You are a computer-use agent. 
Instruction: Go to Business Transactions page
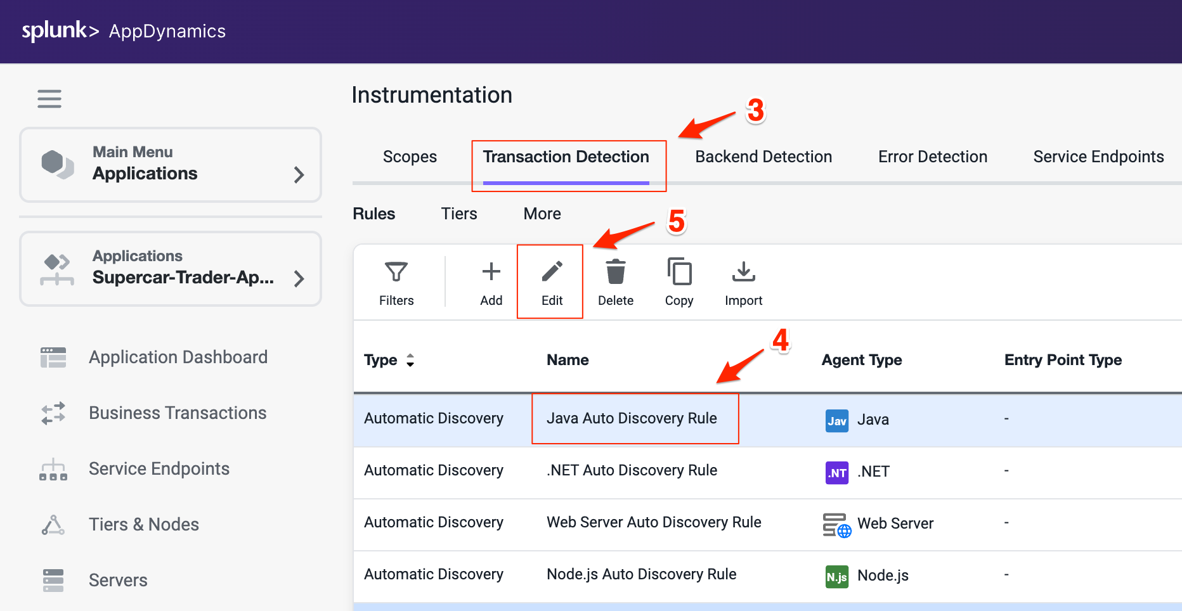(x=178, y=413)
